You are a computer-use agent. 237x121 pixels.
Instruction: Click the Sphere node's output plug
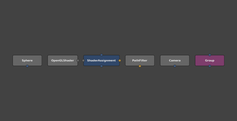point(27,66)
